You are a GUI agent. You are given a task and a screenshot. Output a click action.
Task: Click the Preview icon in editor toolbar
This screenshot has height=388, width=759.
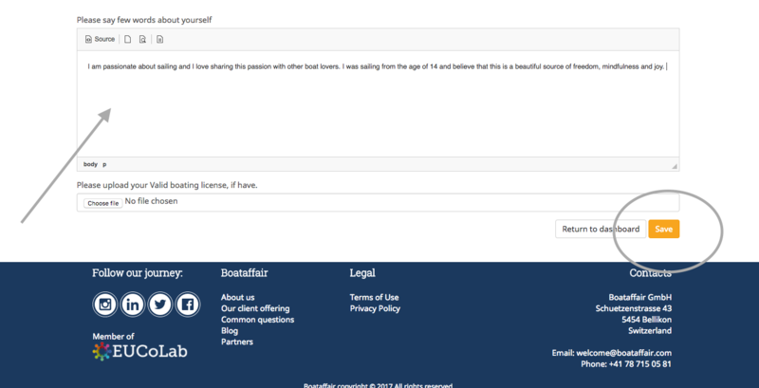pos(142,39)
